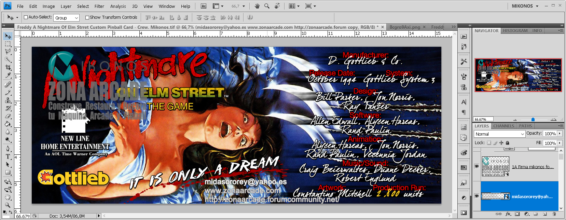Toggle Lock all for the layer
Viewport: 566px width, 220px height.
pyautogui.click(x=507, y=143)
